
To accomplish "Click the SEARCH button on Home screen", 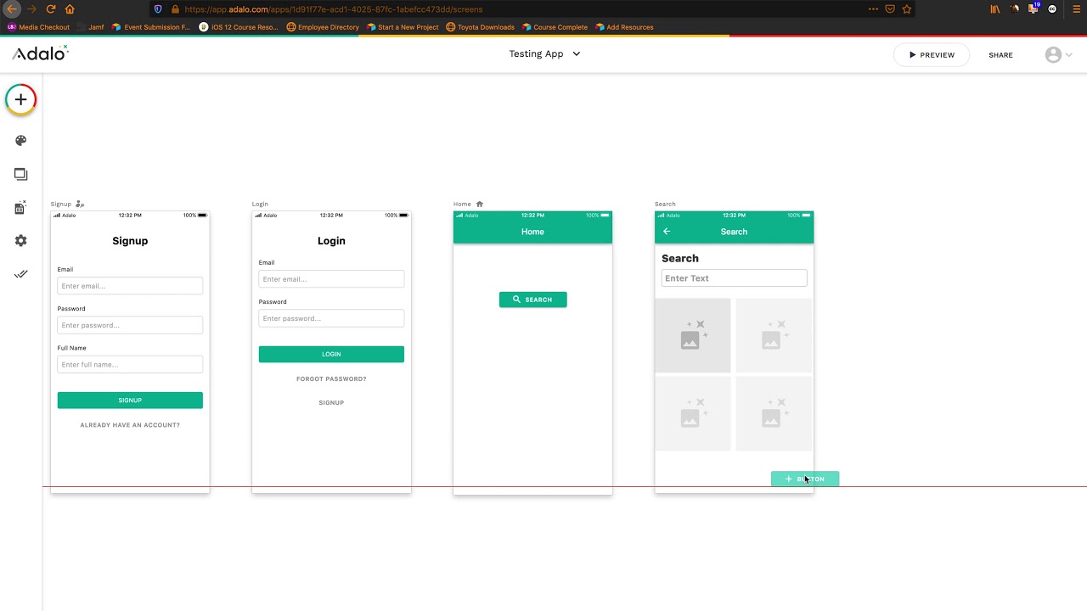I will (532, 300).
